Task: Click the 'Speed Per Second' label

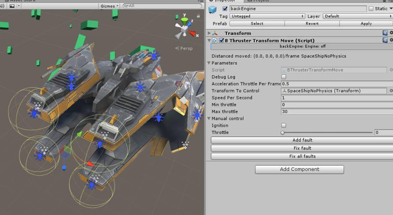Action: tap(232, 98)
